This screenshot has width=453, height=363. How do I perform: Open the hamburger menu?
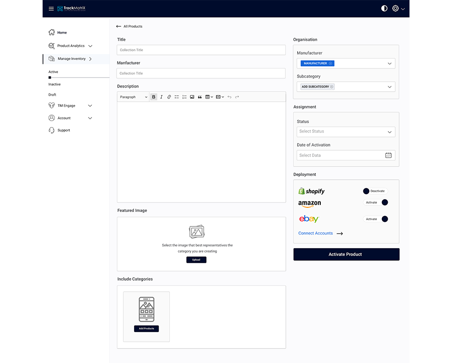(51, 9)
